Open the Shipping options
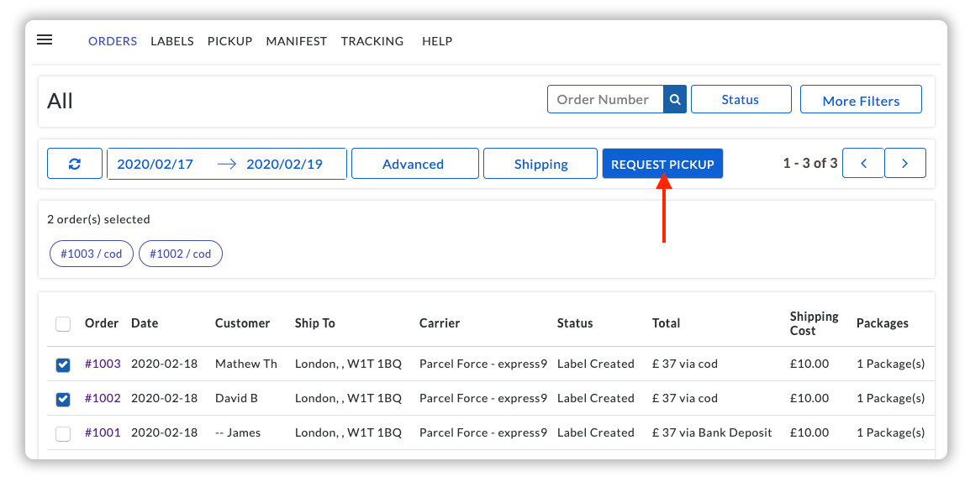The image size is (970, 482). (x=540, y=164)
